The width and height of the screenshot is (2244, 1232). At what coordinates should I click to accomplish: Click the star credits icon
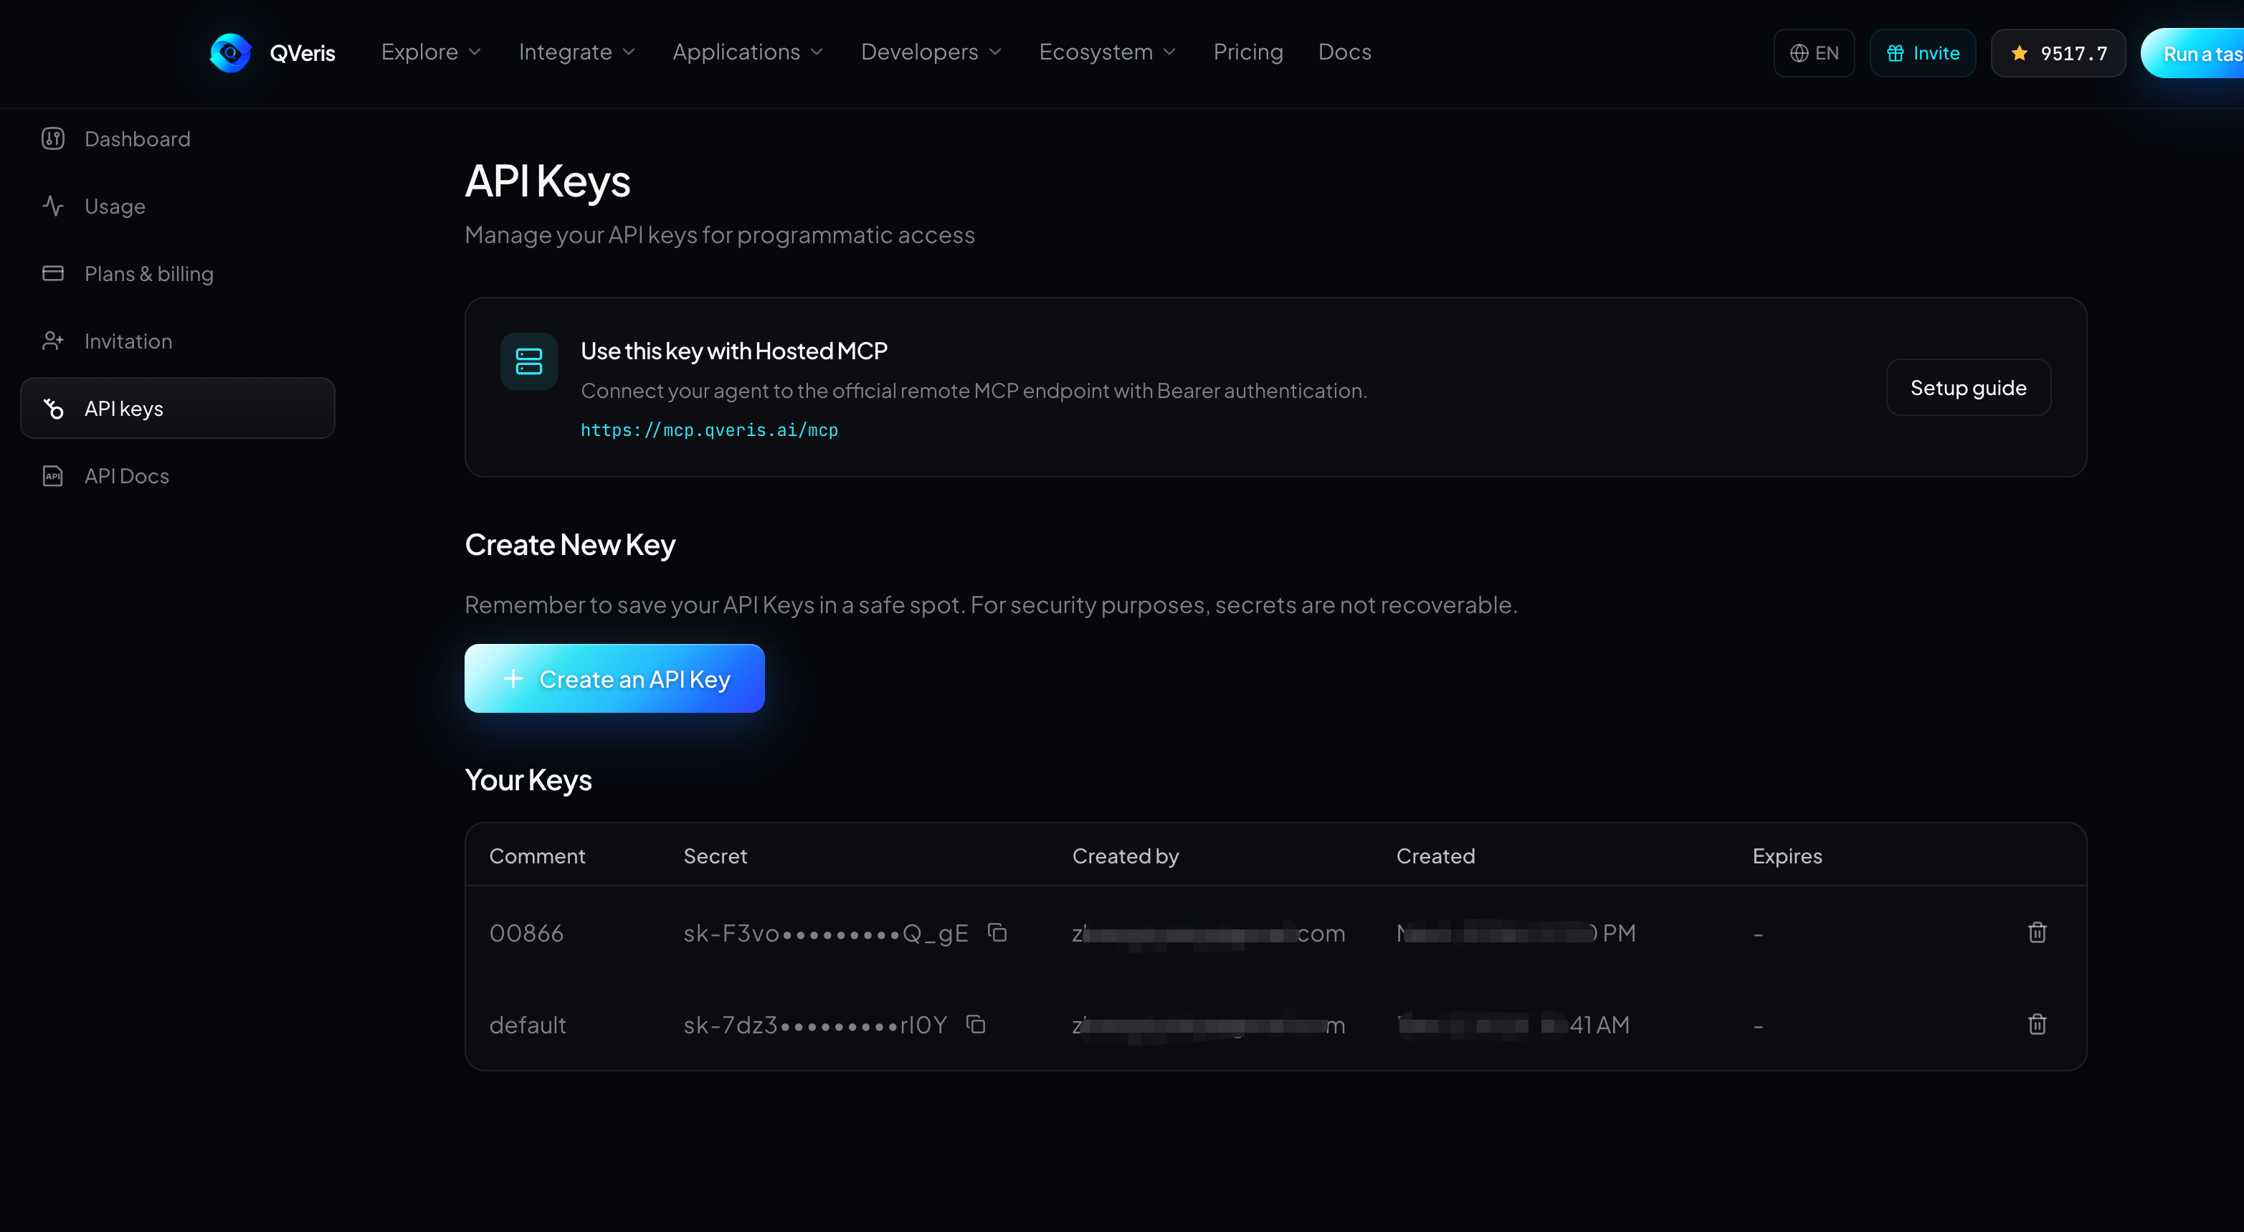[2020, 53]
